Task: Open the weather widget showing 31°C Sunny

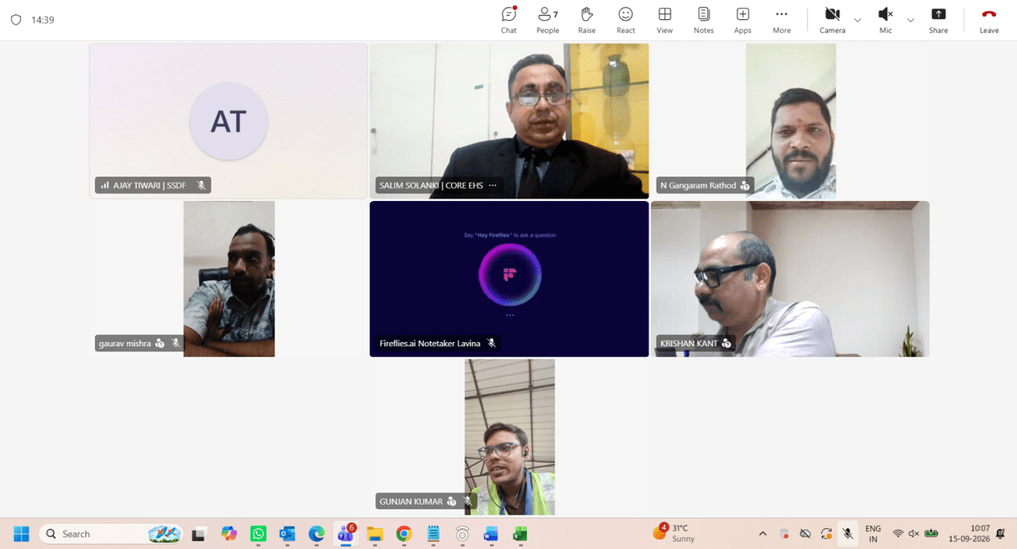Action: (673, 532)
